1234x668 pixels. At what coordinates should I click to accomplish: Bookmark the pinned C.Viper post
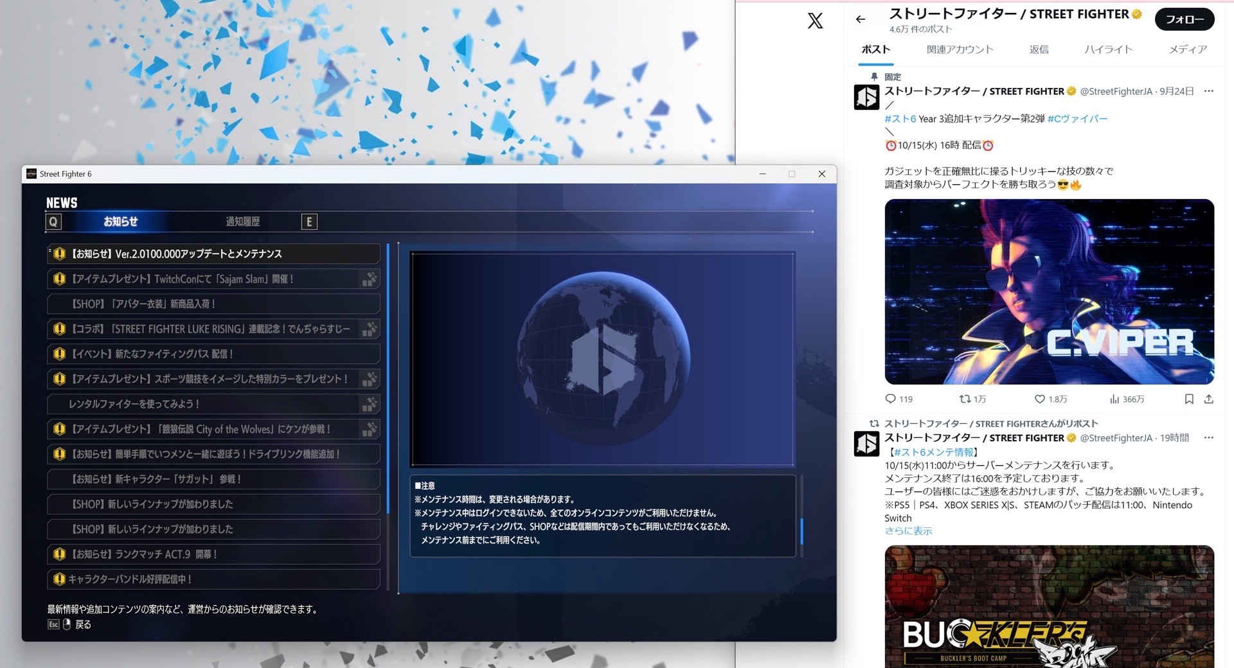[1188, 399]
